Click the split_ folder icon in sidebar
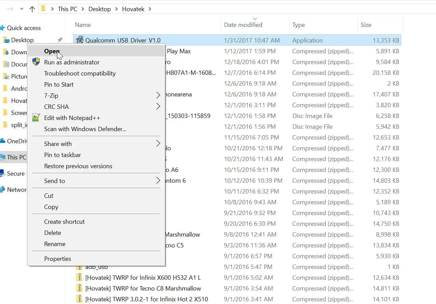 coord(5,125)
